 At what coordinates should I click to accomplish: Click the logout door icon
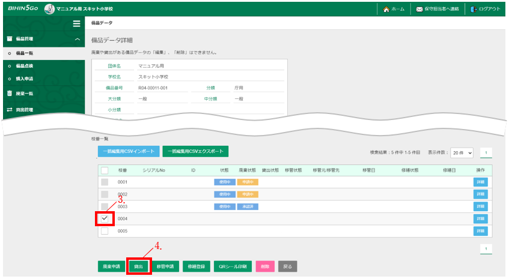coord(474,9)
